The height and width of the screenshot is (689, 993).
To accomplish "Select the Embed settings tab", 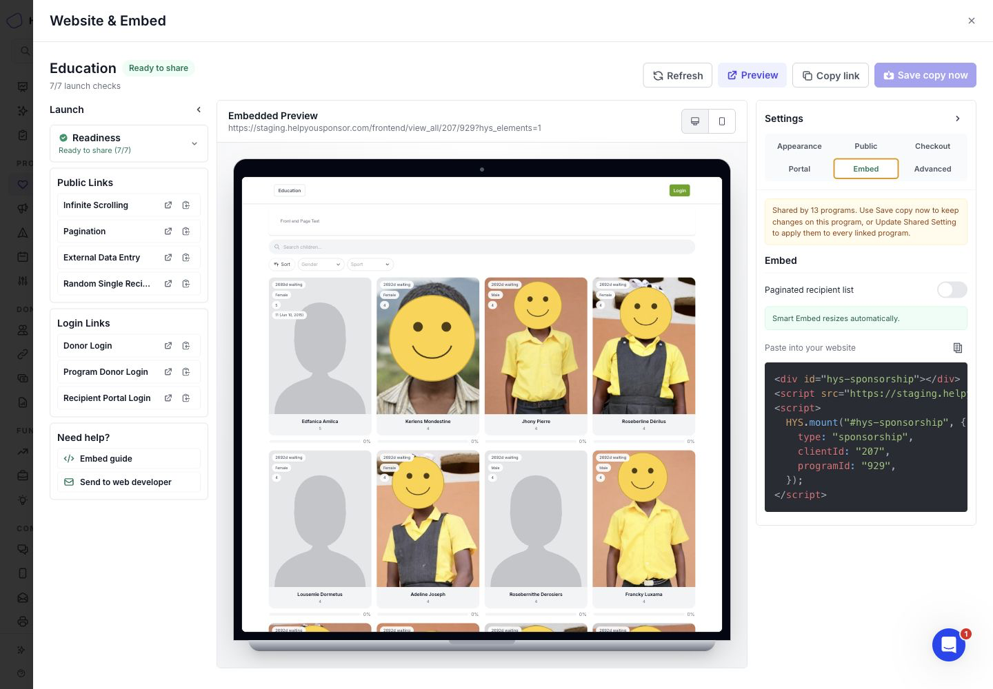I will [866, 169].
